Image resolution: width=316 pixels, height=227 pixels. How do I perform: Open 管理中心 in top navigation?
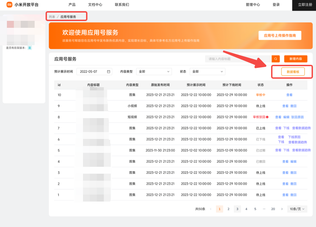tap(253, 5)
